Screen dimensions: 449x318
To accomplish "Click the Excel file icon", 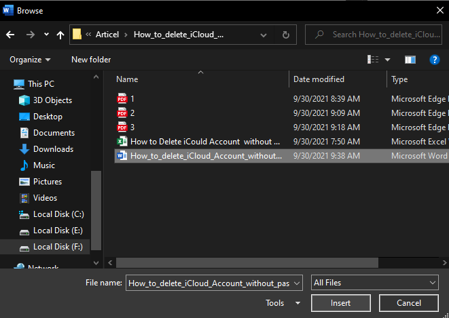I will [122, 142].
